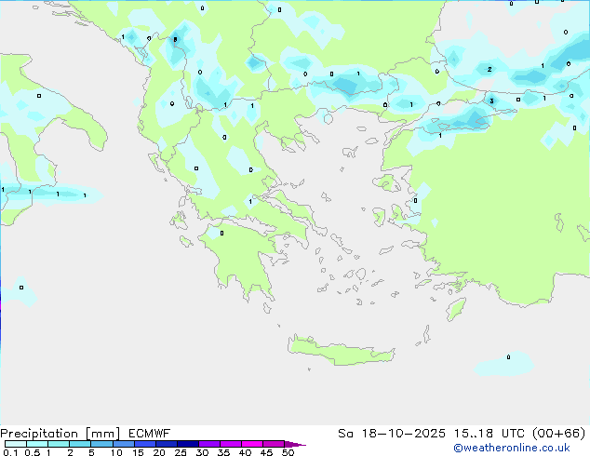This screenshot has width=590, height=456.
Task: Click the '50' legend scale label
Action: [288, 452]
